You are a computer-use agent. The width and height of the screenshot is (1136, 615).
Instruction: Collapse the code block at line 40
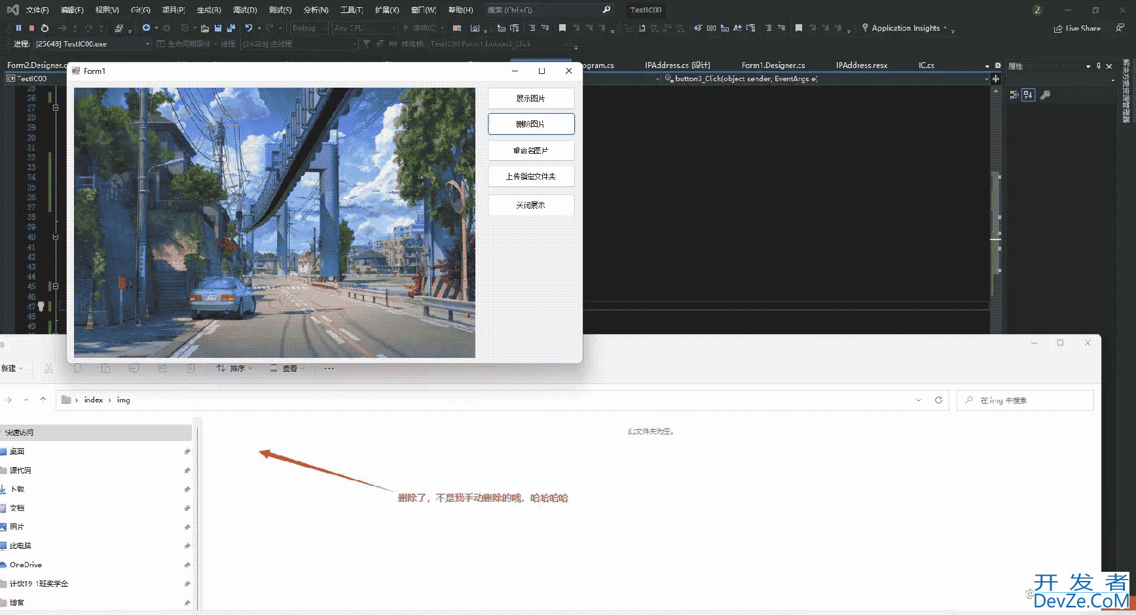pos(56,237)
